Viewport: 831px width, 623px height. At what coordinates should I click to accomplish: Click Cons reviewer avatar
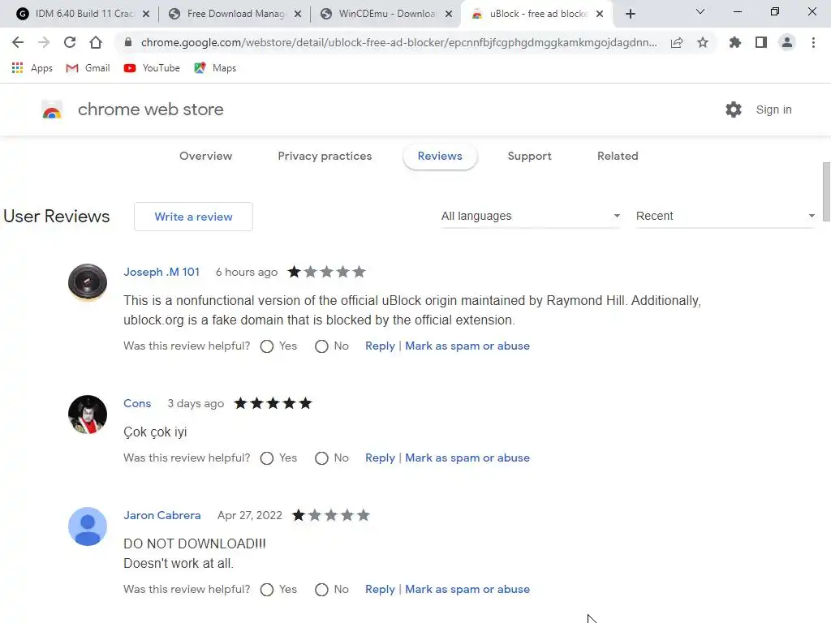click(88, 415)
